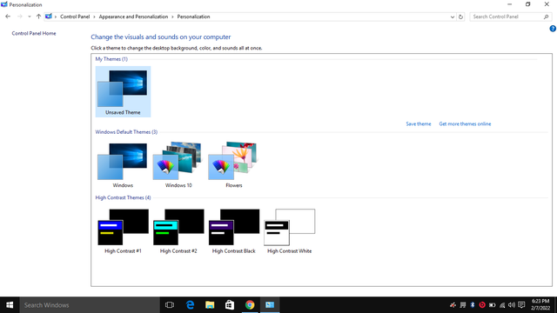
Task: Select the Unsaved Theme thumbnail
Action: click(x=123, y=91)
